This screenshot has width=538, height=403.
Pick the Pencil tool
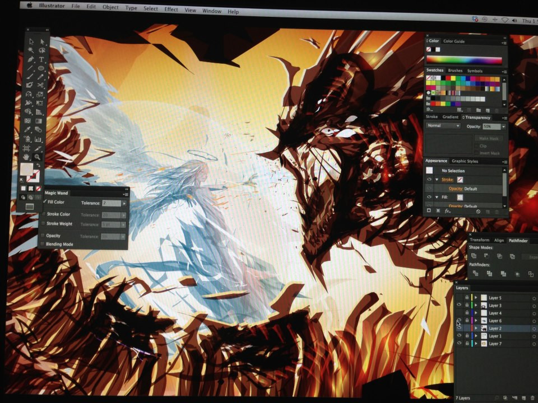41,77
